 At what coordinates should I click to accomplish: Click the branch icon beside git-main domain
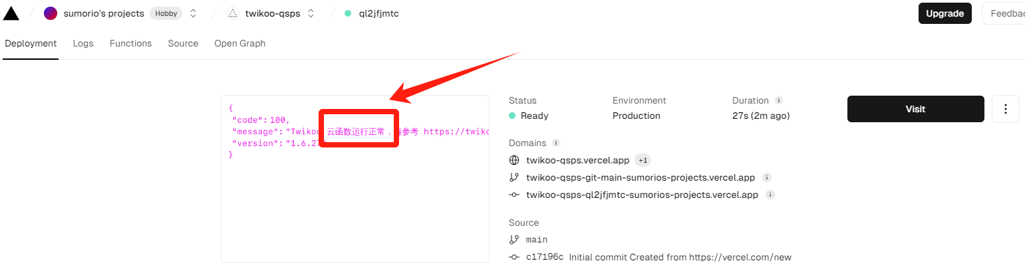(x=513, y=177)
